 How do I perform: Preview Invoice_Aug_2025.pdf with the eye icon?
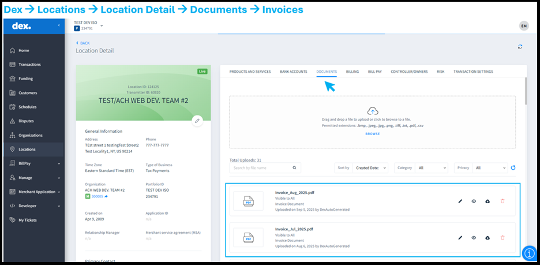(474, 201)
